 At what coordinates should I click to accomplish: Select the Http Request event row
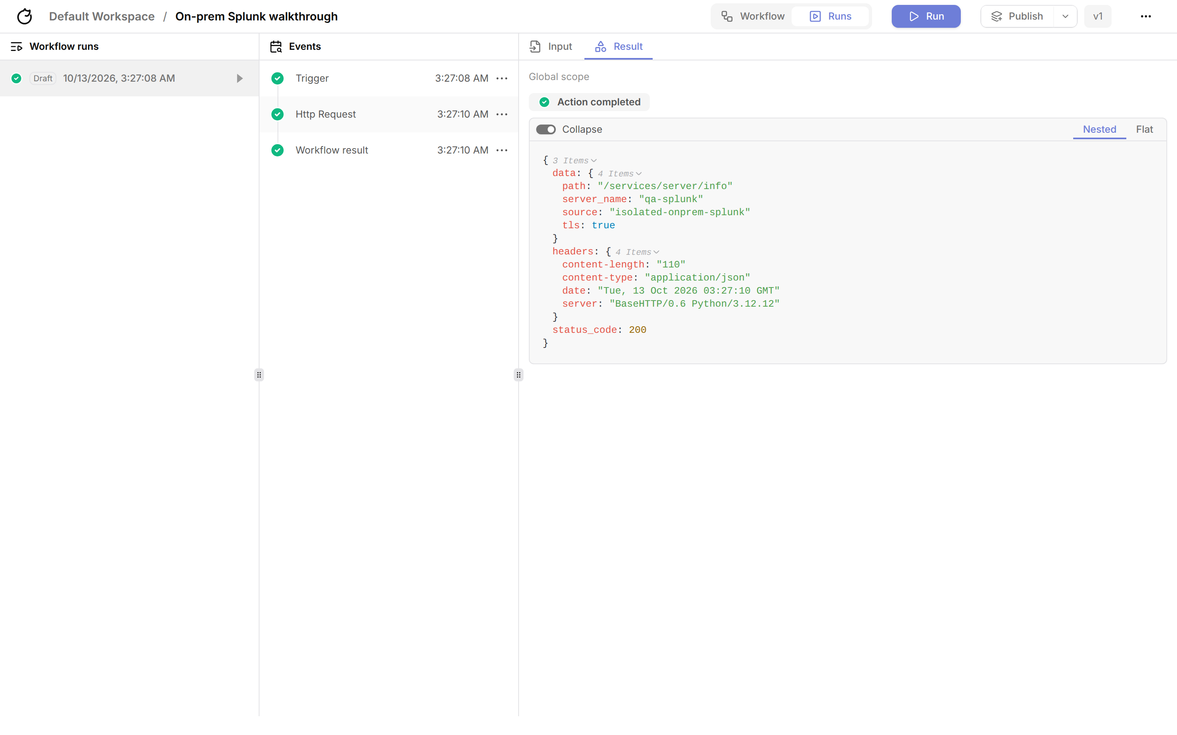[389, 114]
